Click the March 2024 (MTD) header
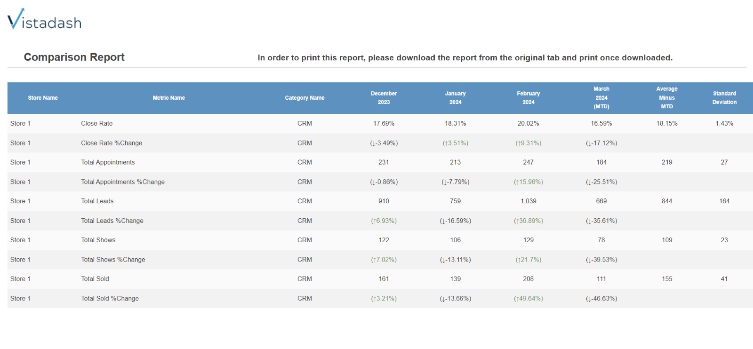753x349 pixels. click(x=601, y=98)
